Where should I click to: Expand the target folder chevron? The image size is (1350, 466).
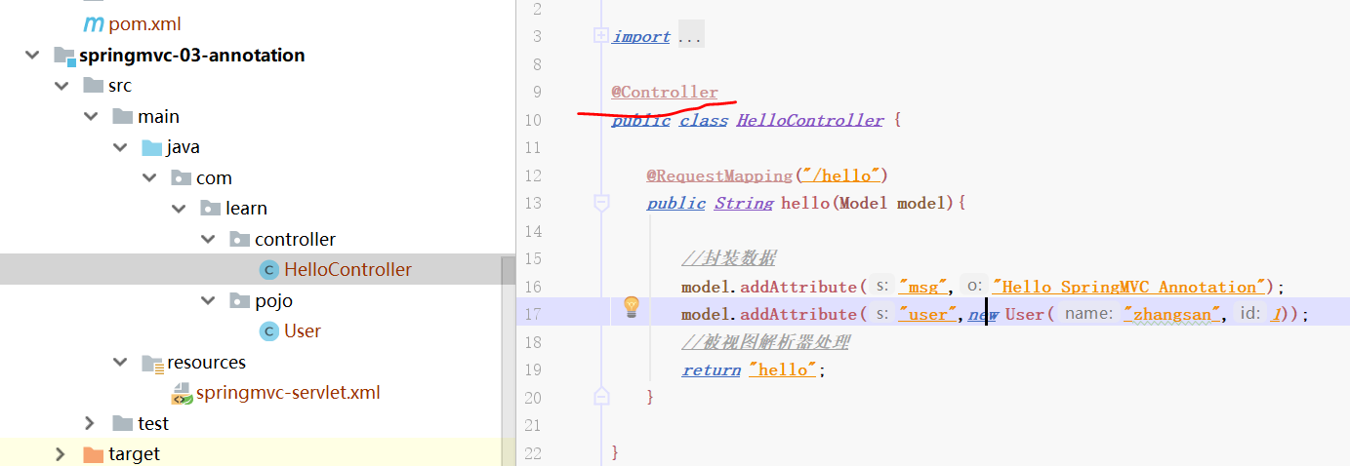click(x=61, y=454)
